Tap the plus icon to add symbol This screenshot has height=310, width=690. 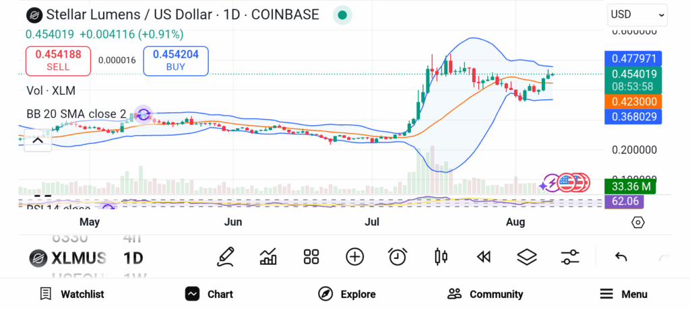(354, 256)
